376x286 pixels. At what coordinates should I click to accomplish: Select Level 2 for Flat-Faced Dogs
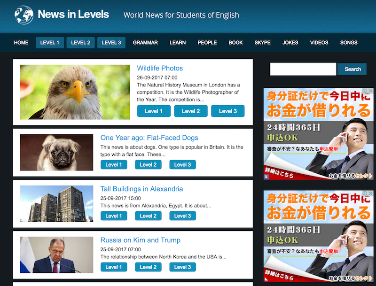148,164
